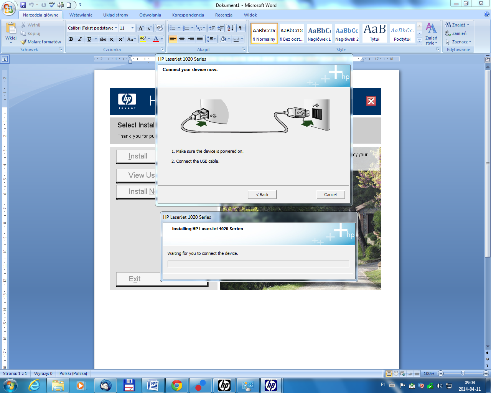Open change case Aa dropdown
The image size is (491, 393).
131,39
